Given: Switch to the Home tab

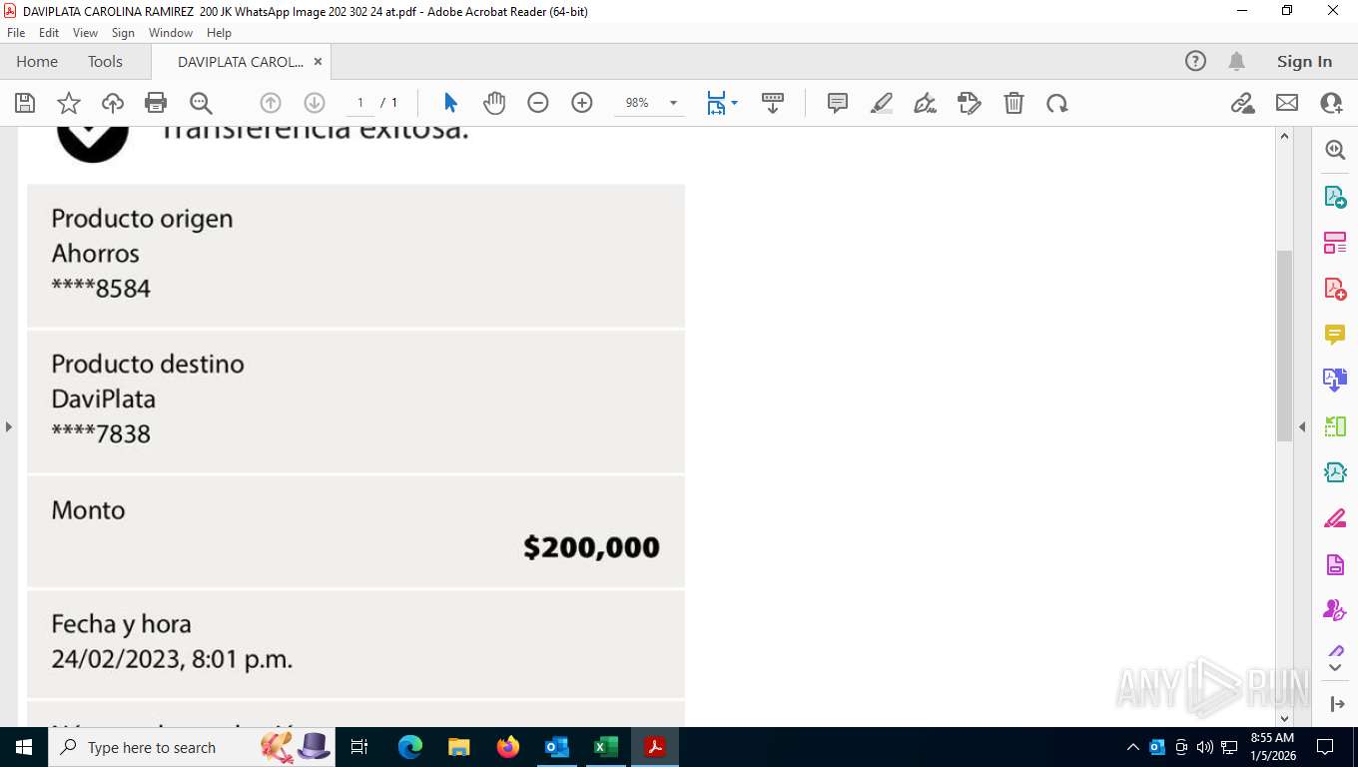Looking at the screenshot, I should [x=37, y=62].
